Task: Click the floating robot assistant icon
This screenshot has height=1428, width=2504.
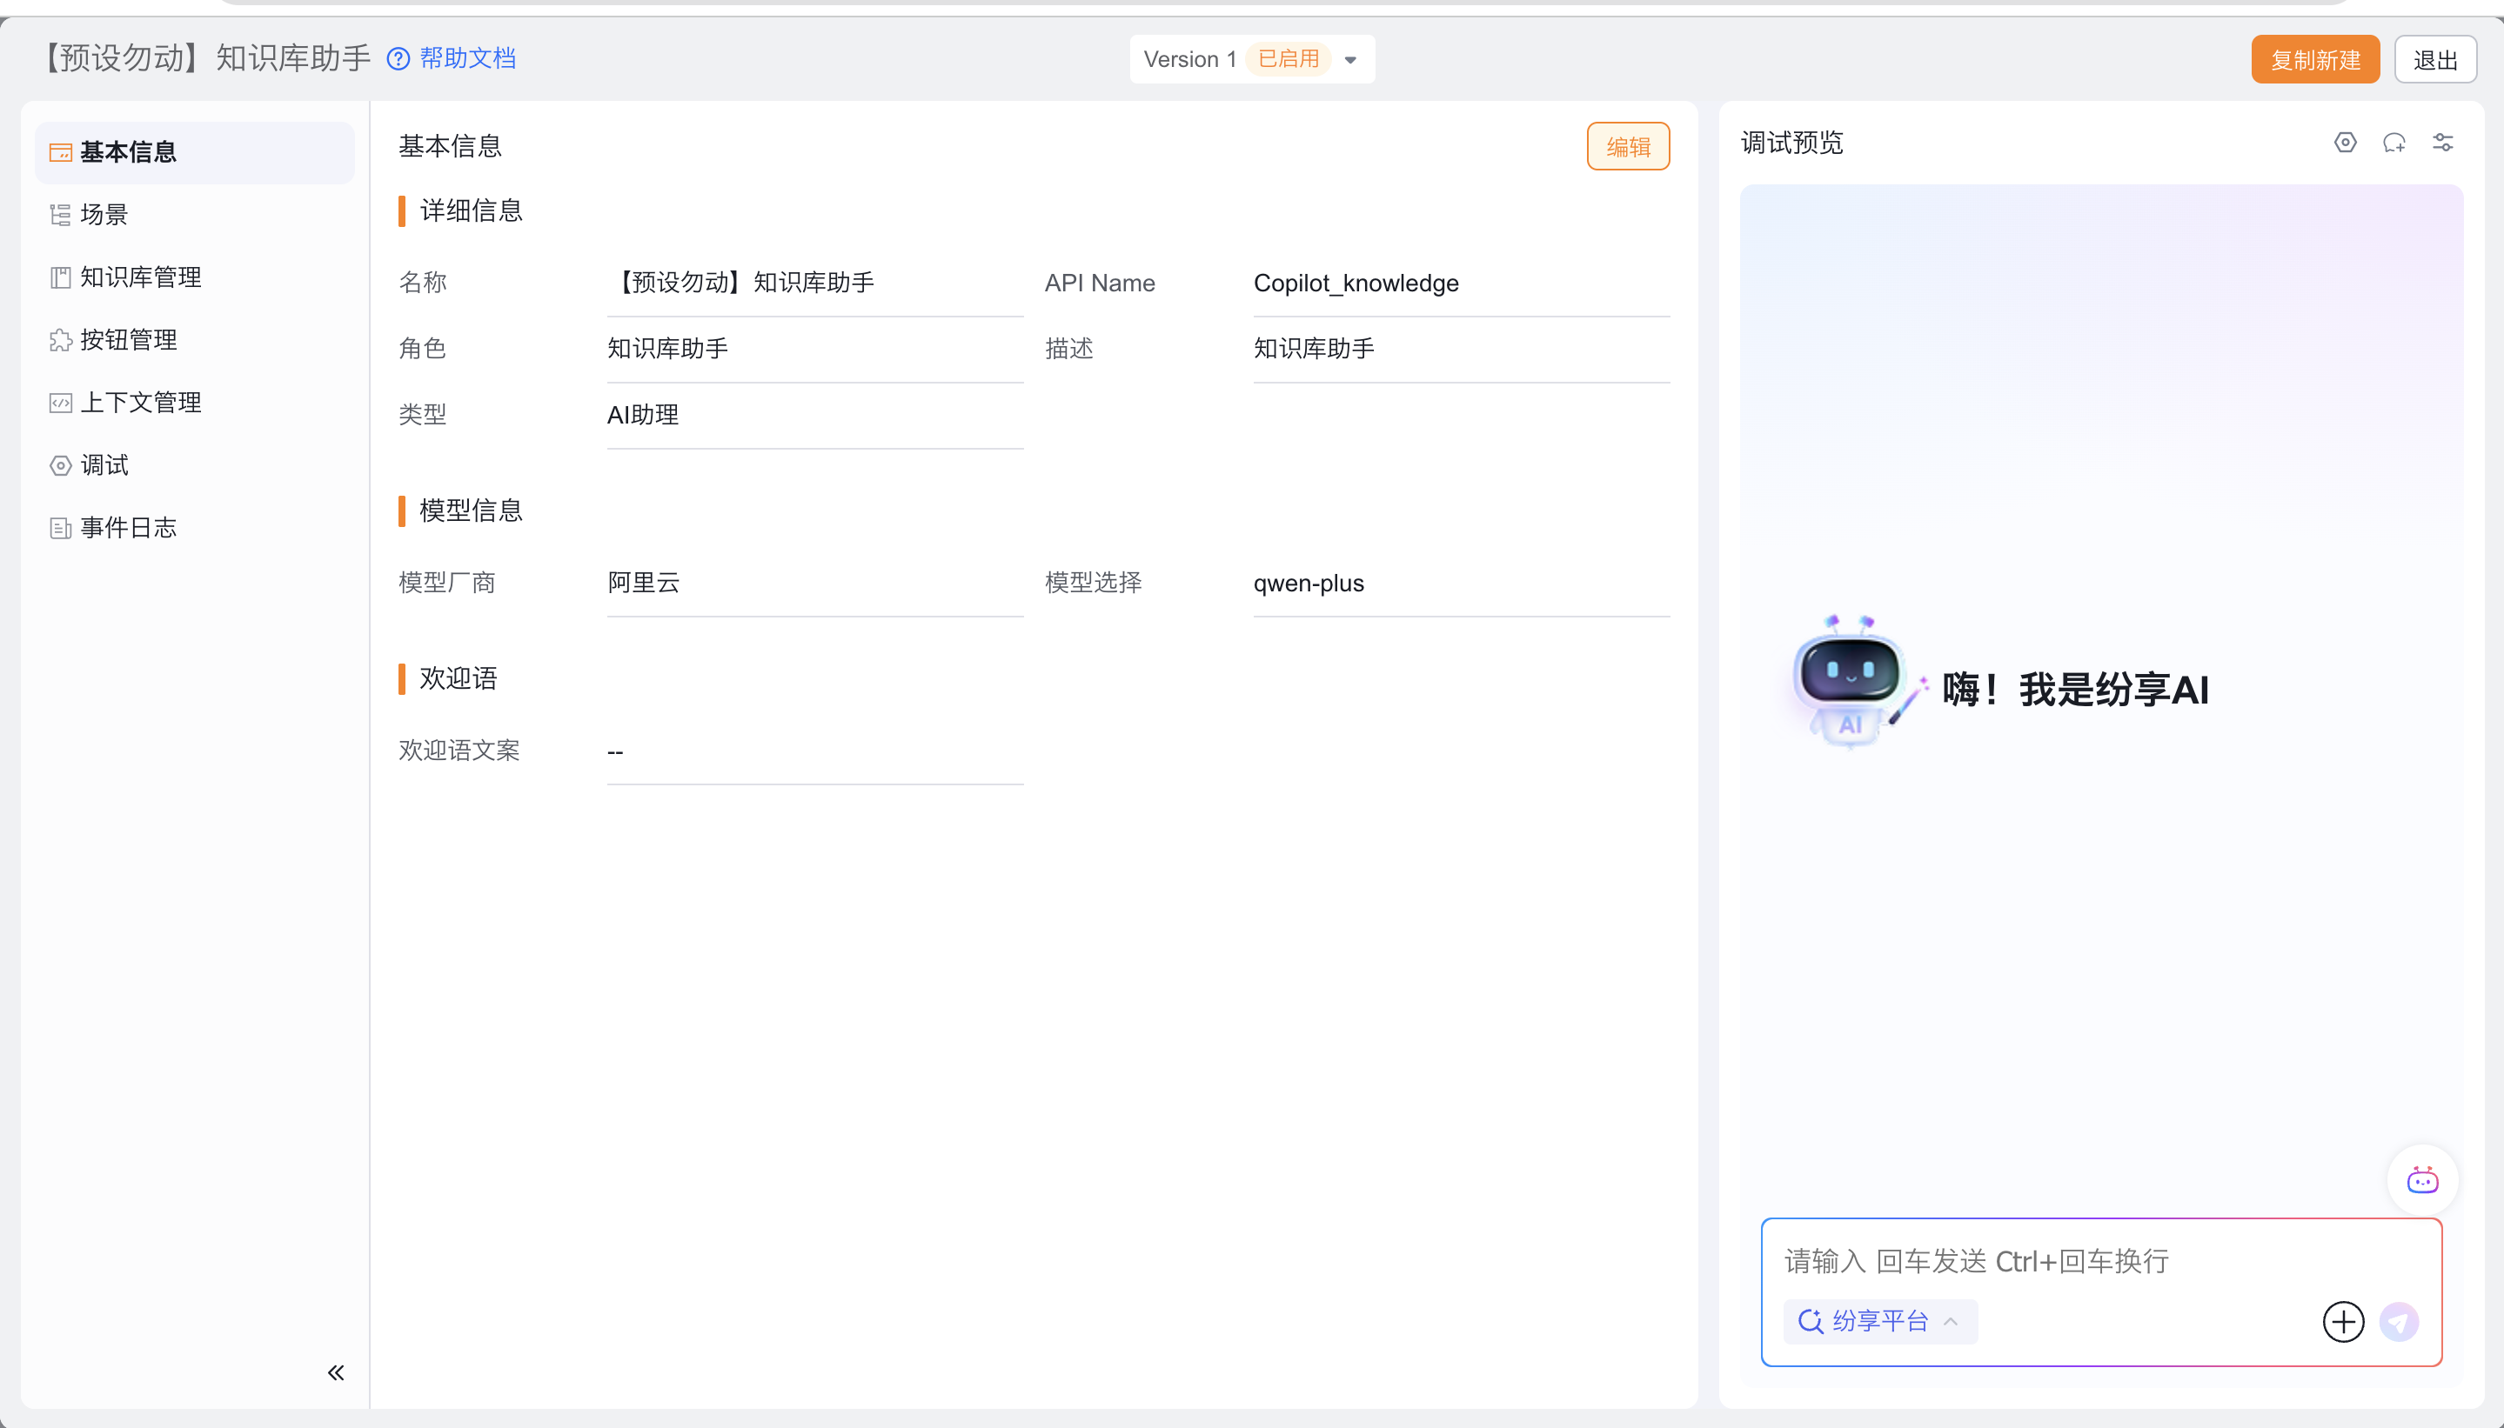Action: click(x=2422, y=1180)
